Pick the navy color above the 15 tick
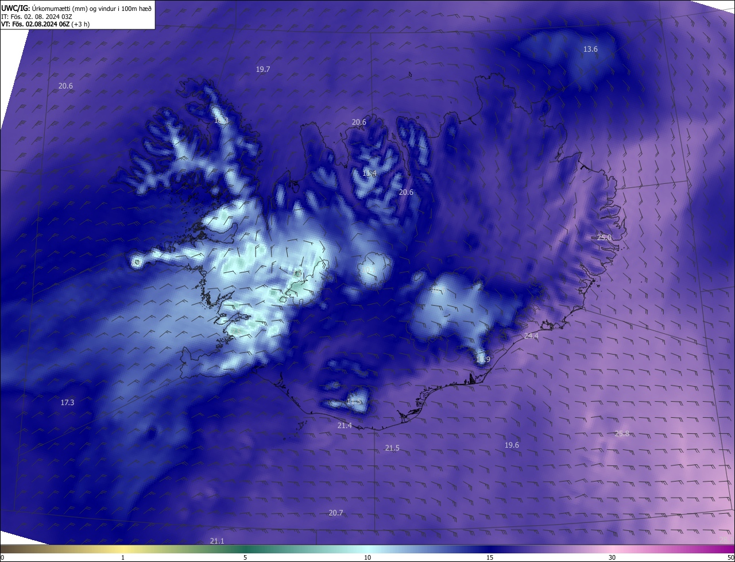735x562 pixels. (490, 549)
